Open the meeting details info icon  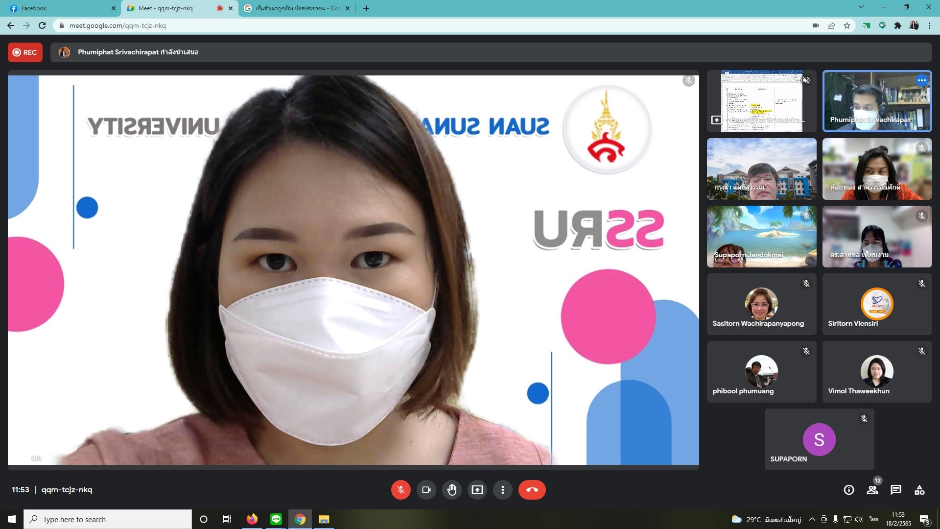848,490
